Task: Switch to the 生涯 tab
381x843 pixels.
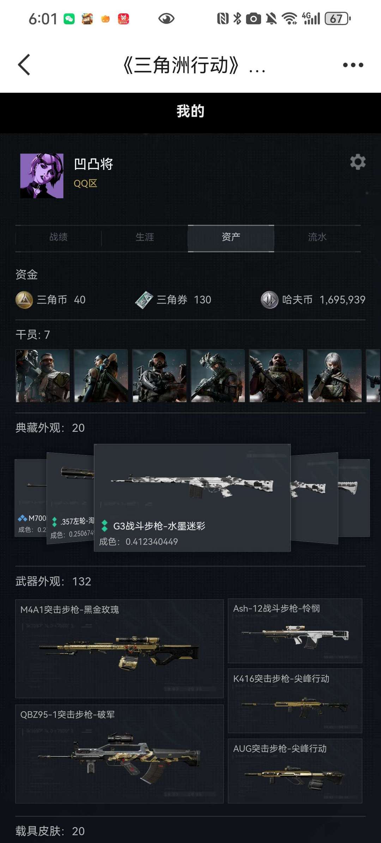Action: pyautogui.click(x=145, y=237)
